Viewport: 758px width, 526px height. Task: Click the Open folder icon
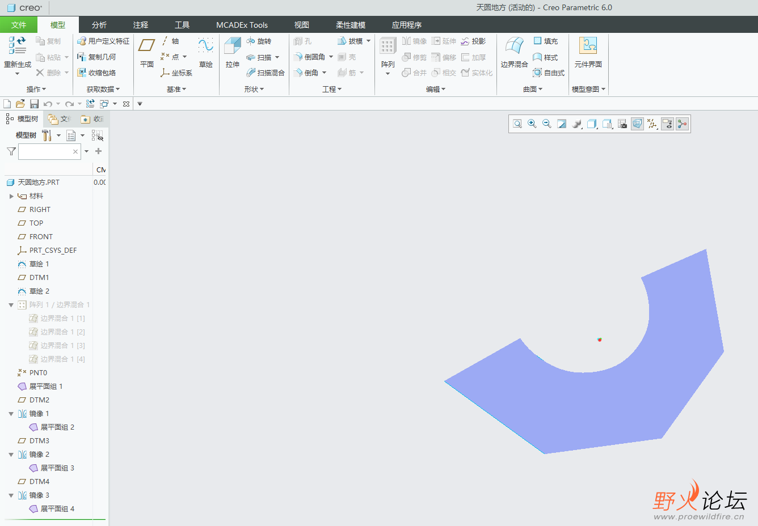click(x=20, y=104)
